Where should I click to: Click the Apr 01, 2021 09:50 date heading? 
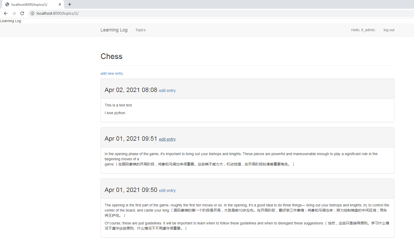(x=131, y=190)
